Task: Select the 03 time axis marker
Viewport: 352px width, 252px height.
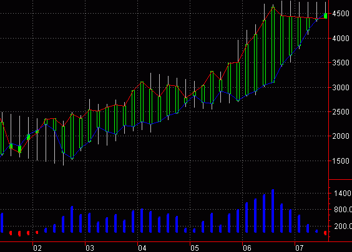Action: 90,248
